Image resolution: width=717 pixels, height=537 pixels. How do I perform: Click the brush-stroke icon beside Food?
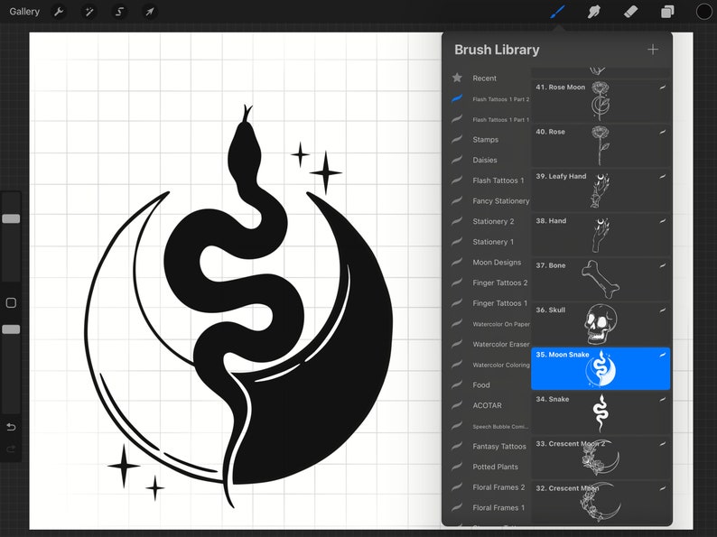coord(457,384)
